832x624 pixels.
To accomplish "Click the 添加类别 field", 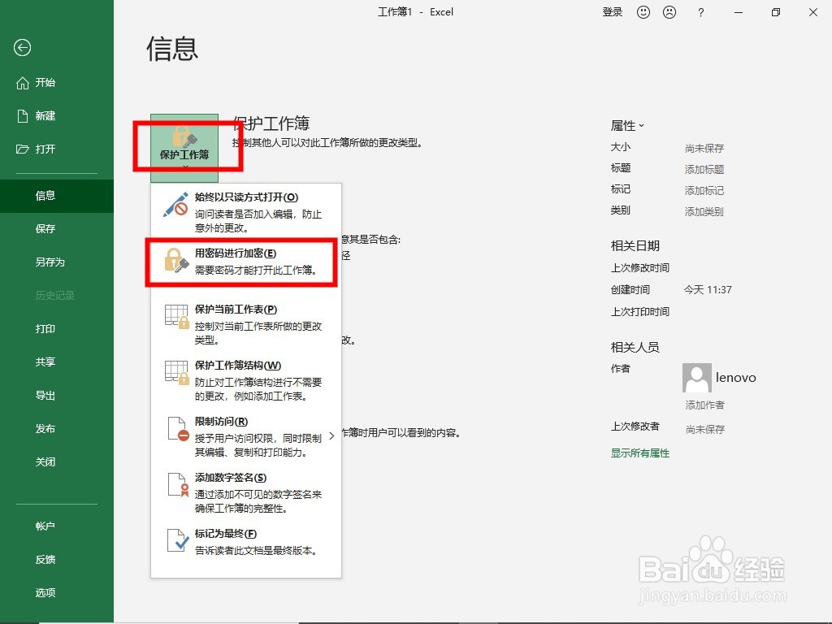I will [704, 212].
